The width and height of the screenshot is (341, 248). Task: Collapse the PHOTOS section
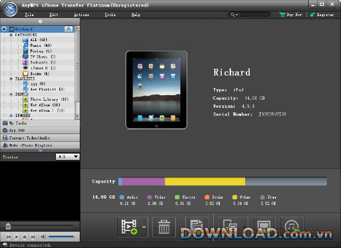click(x=11, y=94)
